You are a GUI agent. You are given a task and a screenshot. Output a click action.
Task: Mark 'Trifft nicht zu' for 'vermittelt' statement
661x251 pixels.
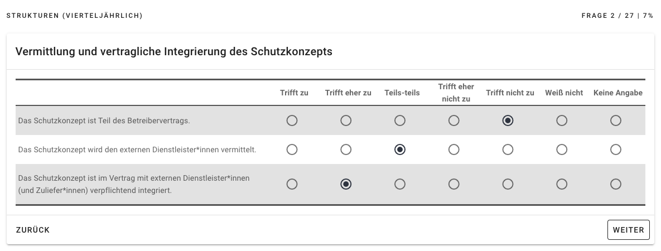coord(508,149)
